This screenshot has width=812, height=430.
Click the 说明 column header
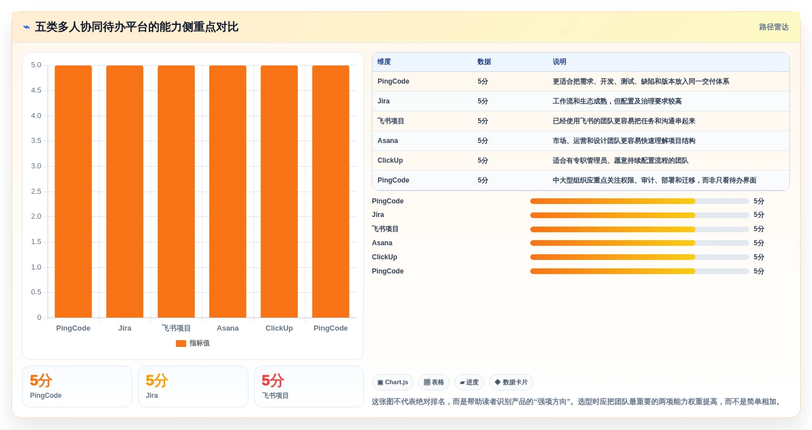click(560, 62)
